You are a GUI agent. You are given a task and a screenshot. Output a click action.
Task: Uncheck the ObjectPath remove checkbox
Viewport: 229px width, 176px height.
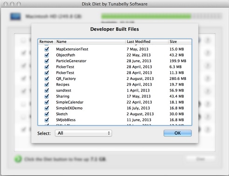point(47,55)
